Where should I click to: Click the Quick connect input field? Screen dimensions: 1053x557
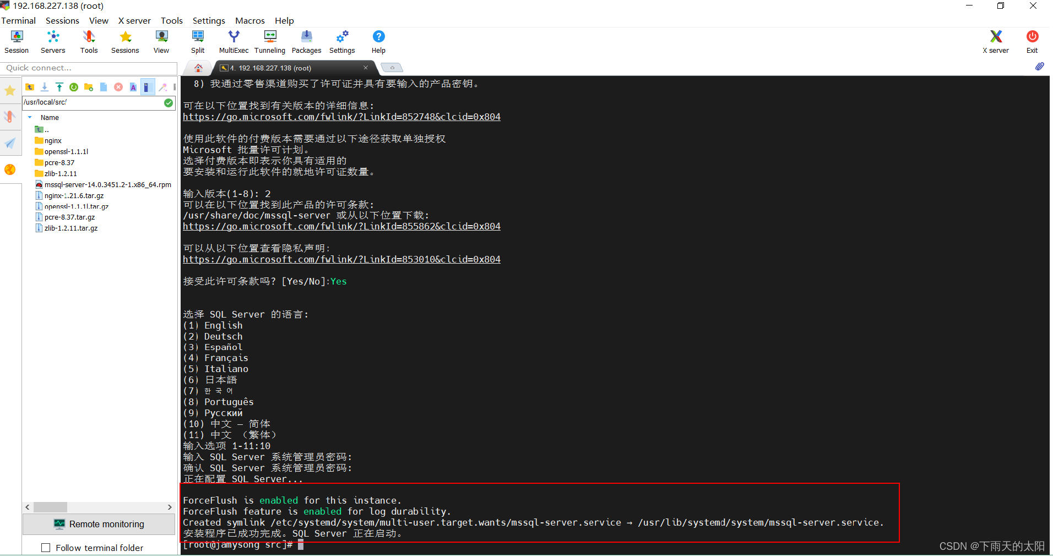point(89,68)
